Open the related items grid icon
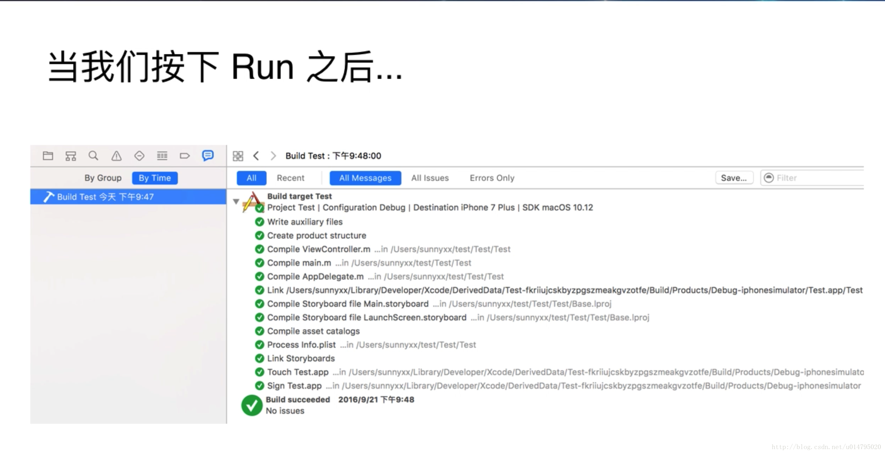 tap(238, 156)
